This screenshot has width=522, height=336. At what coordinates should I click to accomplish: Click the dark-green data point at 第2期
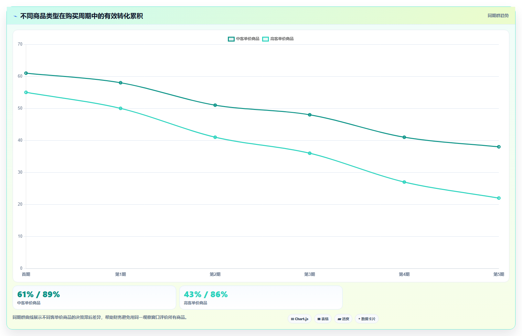[x=215, y=105]
